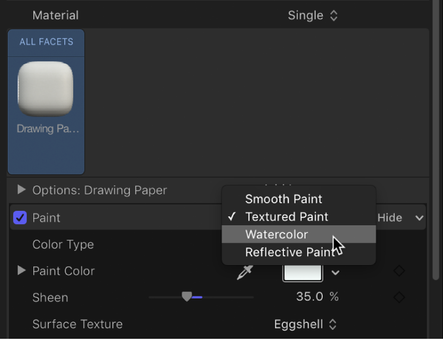
Task: Pick a color with the Paint Color eyedropper
Action: (x=244, y=272)
